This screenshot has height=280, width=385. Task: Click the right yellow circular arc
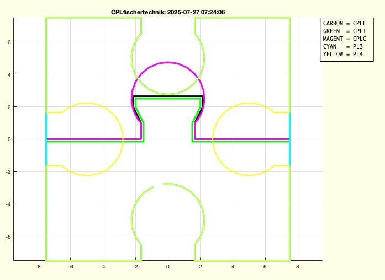(x=213, y=139)
